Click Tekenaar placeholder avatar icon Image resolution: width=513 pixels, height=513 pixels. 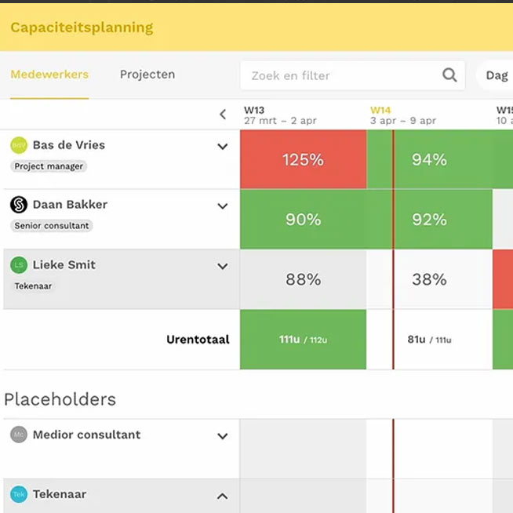click(19, 494)
